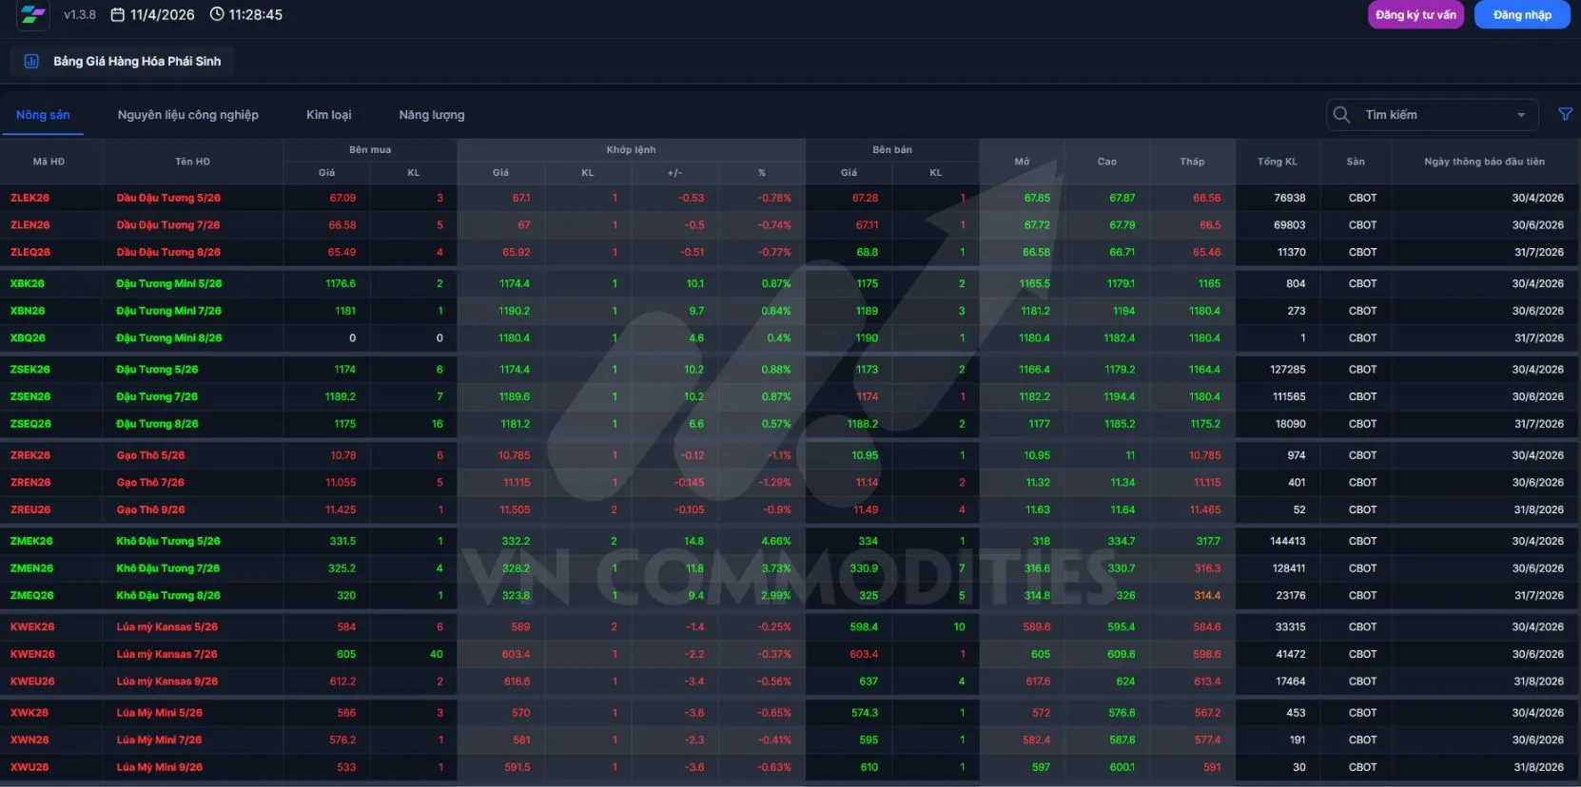Click the calendar icon beside the date
This screenshot has width=1581, height=787.
click(118, 15)
